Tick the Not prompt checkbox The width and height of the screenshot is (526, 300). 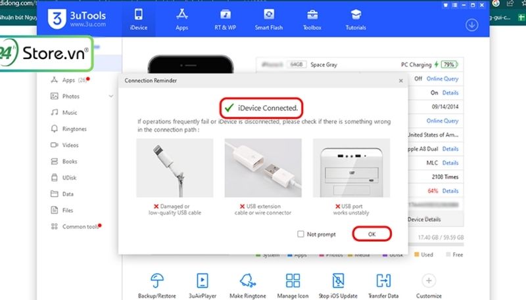[300, 234]
